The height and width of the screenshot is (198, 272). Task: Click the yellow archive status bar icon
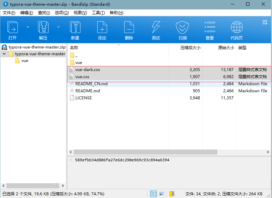172,194
